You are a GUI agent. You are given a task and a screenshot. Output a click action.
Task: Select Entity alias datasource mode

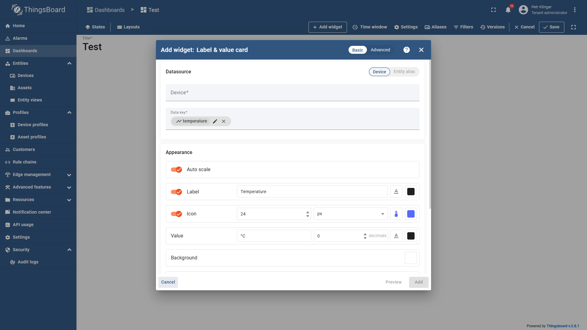404,71
